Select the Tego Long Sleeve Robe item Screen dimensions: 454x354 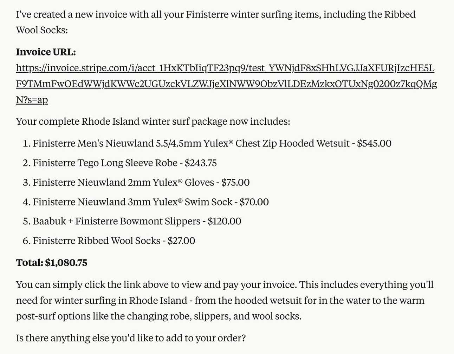tap(105, 163)
